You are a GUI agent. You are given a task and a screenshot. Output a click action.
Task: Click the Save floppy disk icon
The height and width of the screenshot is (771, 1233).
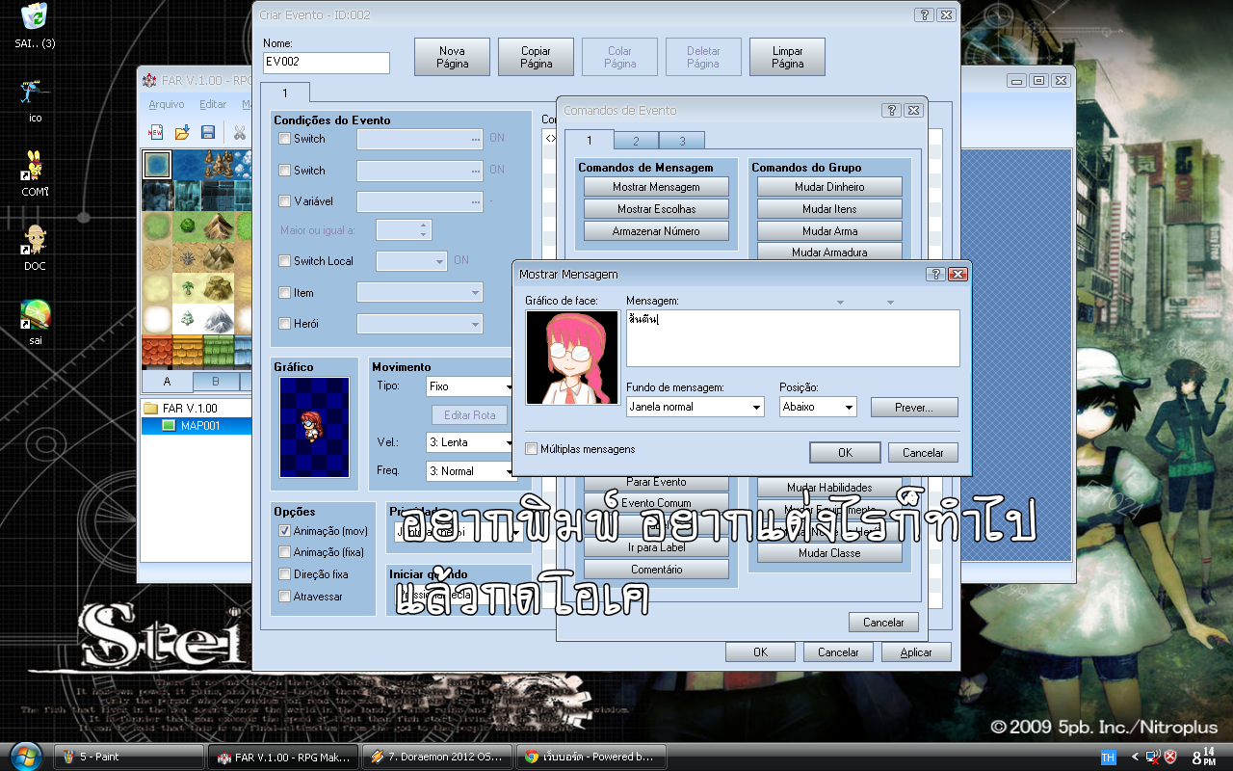point(207,132)
